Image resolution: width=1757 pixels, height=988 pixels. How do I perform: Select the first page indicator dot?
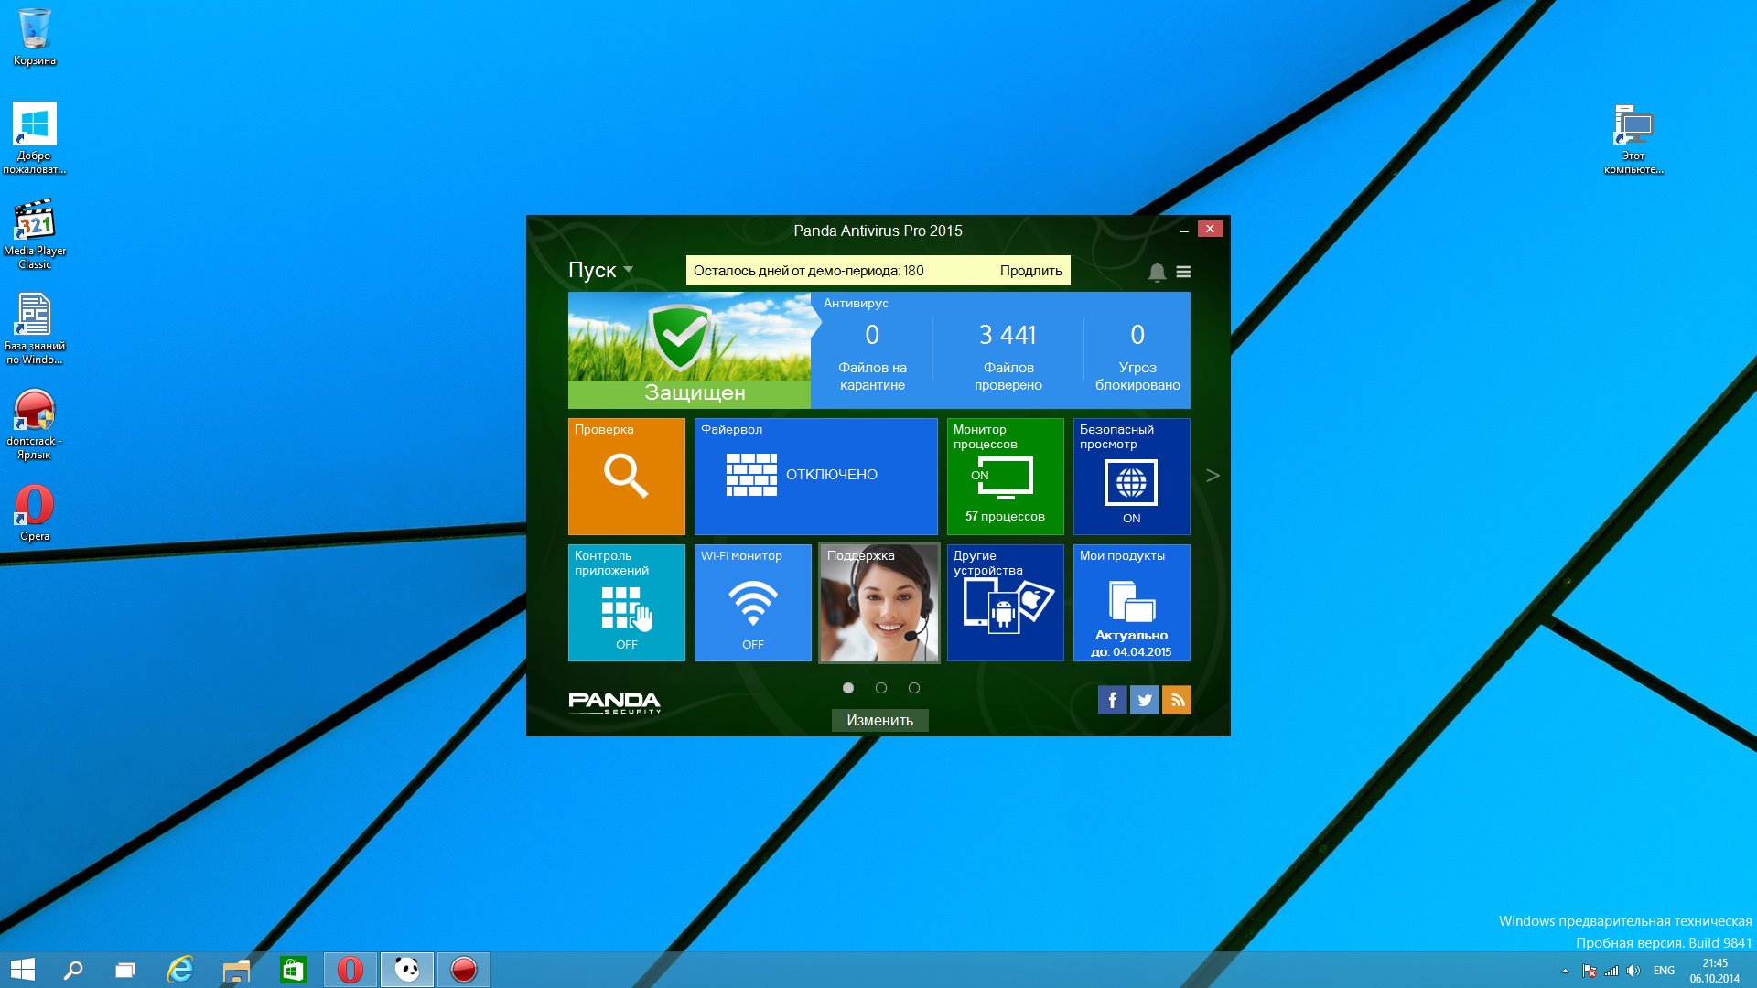pyautogui.click(x=848, y=688)
